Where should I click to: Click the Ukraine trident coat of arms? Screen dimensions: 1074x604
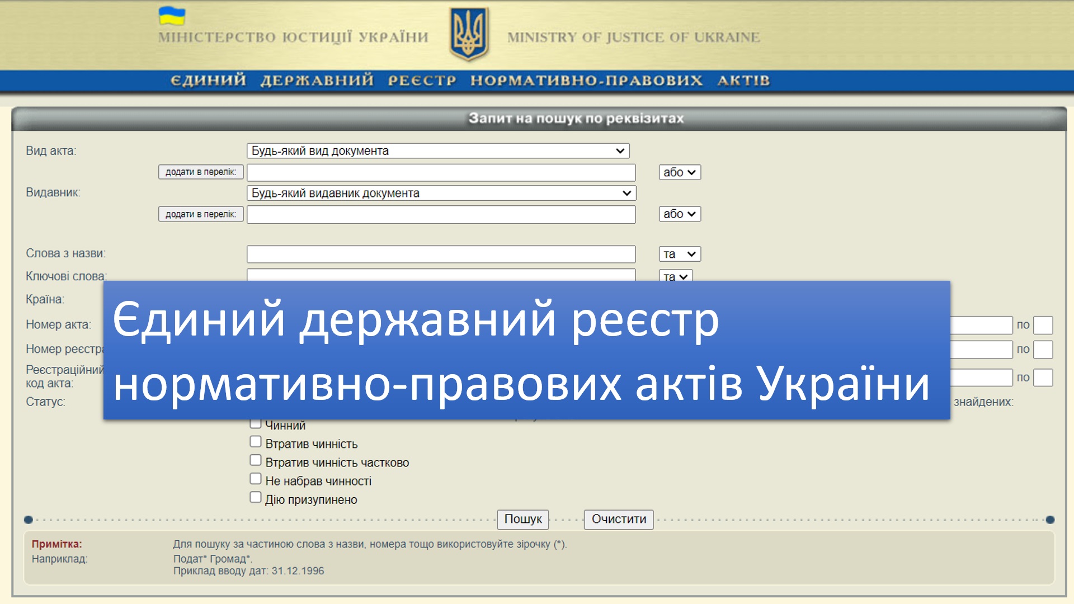(x=469, y=35)
